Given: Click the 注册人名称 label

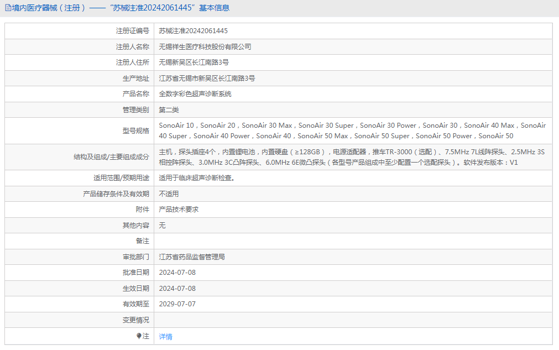Looking at the screenshot, I should click(132, 46).
